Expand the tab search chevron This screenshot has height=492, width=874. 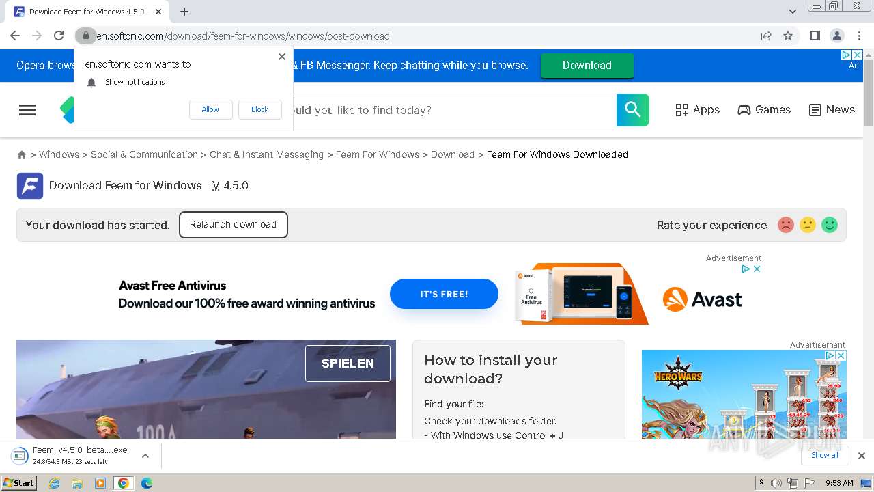[793, 12]
